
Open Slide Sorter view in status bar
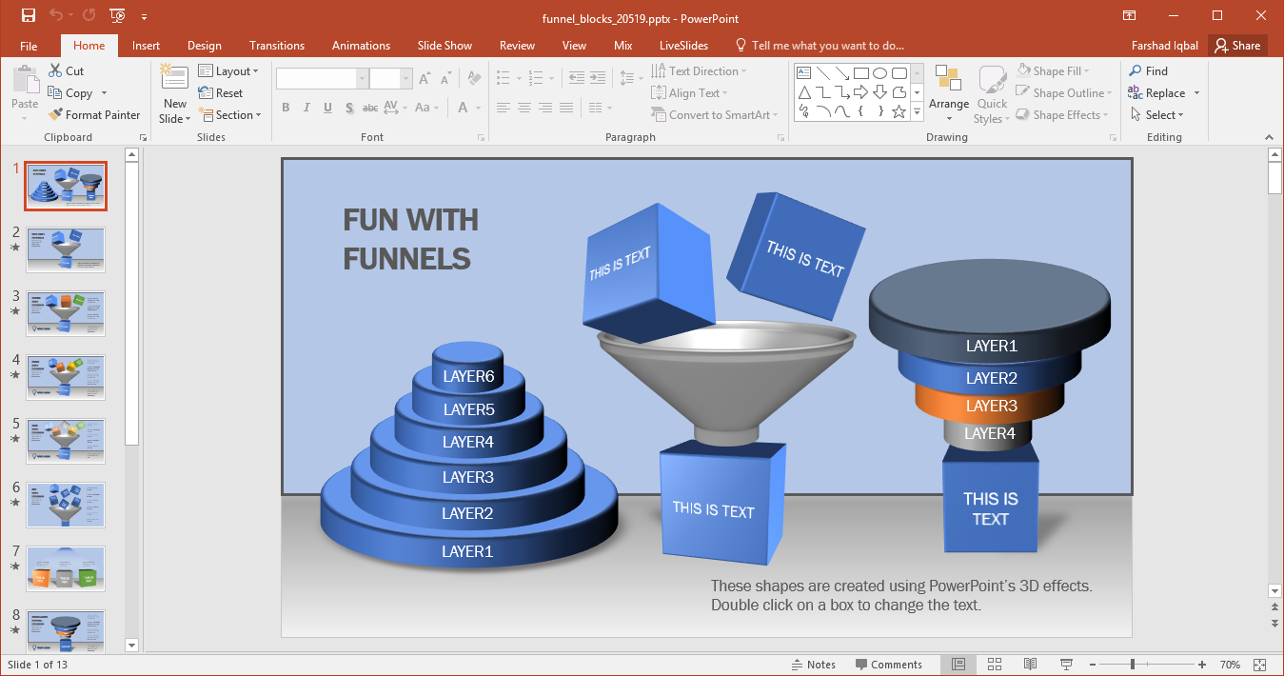click(x=995, y=665)
